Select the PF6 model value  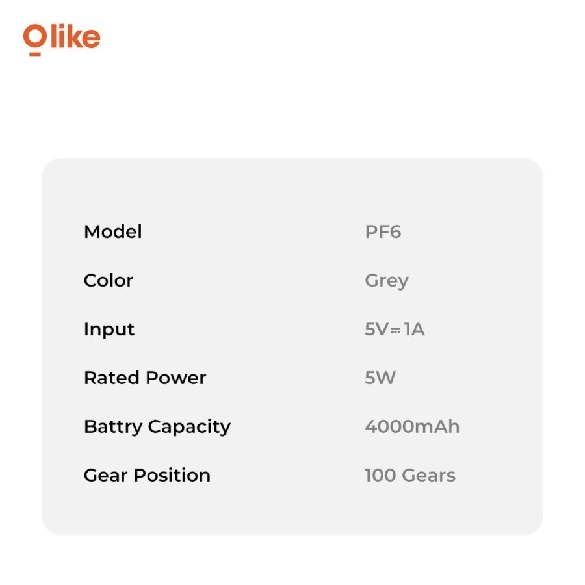pyautogui.click(x=383, y=232)
